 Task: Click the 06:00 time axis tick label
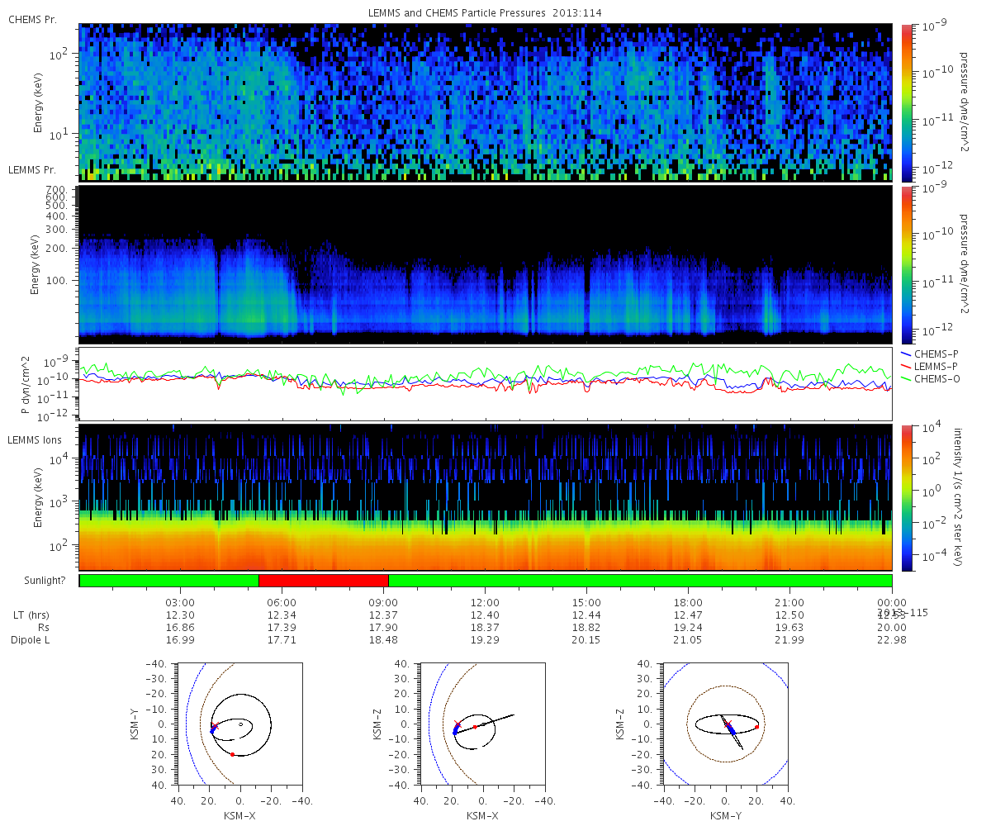point(282,603)
